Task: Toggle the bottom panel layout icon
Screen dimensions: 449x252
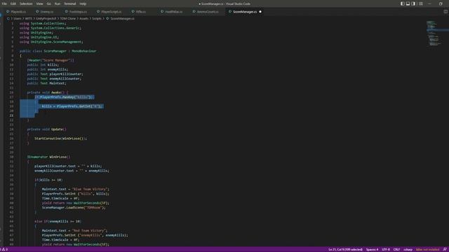Action: pos(408,3)
